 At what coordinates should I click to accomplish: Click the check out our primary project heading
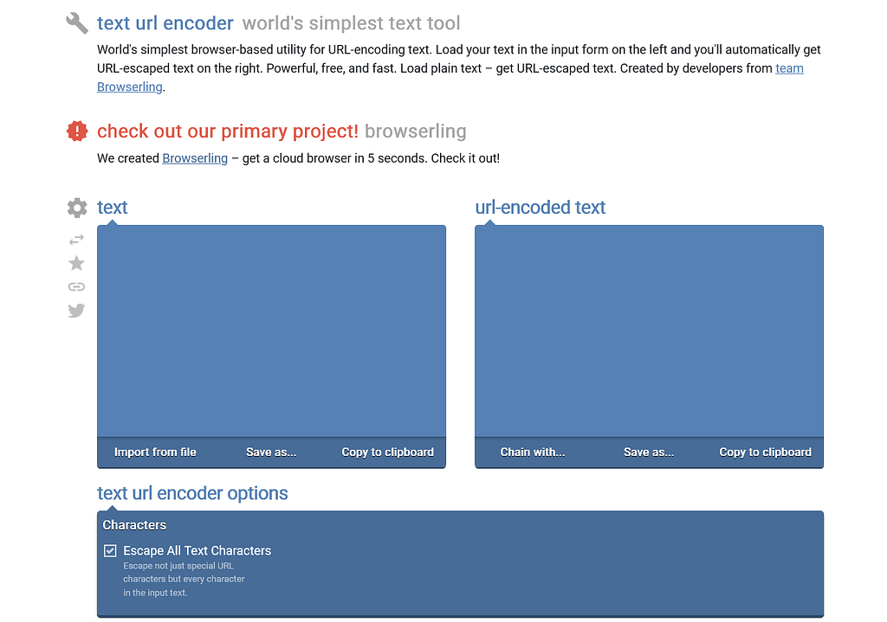coord(228,131)
